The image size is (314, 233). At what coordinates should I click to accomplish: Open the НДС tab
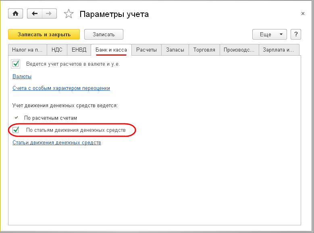[x=57, y=50]
